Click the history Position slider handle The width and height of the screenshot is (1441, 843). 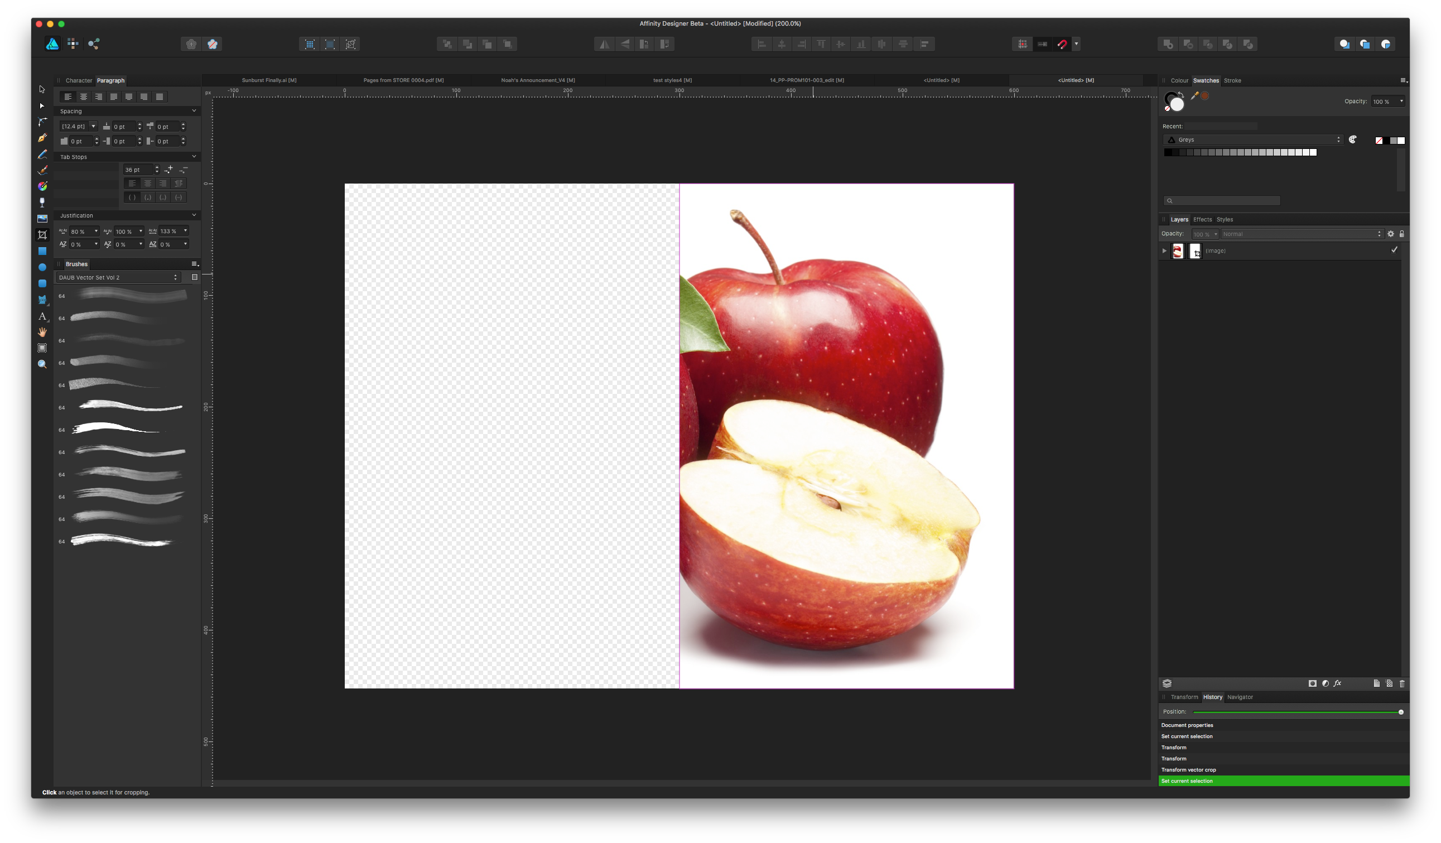(x=1400, y=712)
